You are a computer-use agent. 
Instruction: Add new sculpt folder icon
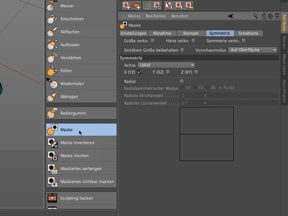click(x=136, y=5)
